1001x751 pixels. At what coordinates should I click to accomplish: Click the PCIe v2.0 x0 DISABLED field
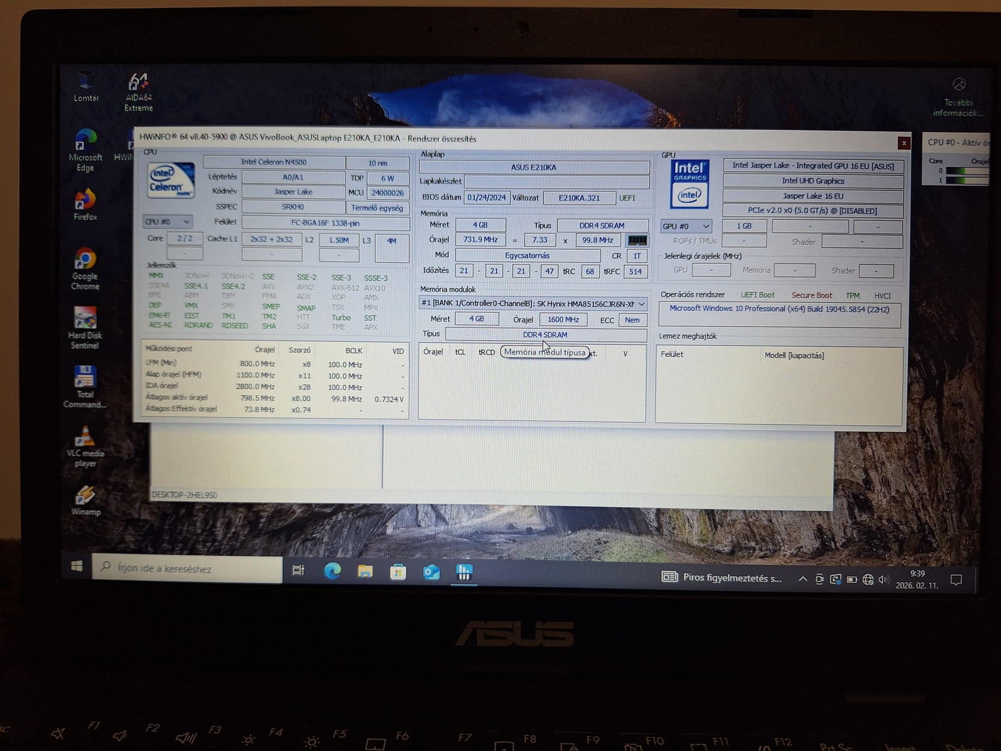tap(812, 211)
